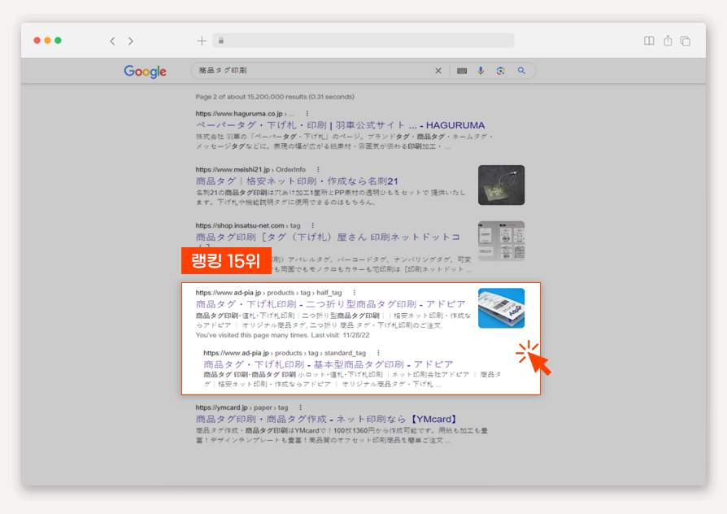Open the on-screen keyboard icon in search box
Viewport: 727px width, 514px height.
click(x=462, y=71)
